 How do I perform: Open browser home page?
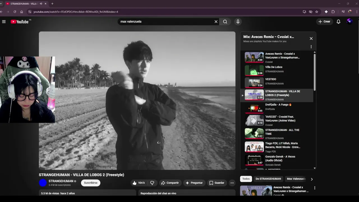pyautogui.click(x=22, y=12)
